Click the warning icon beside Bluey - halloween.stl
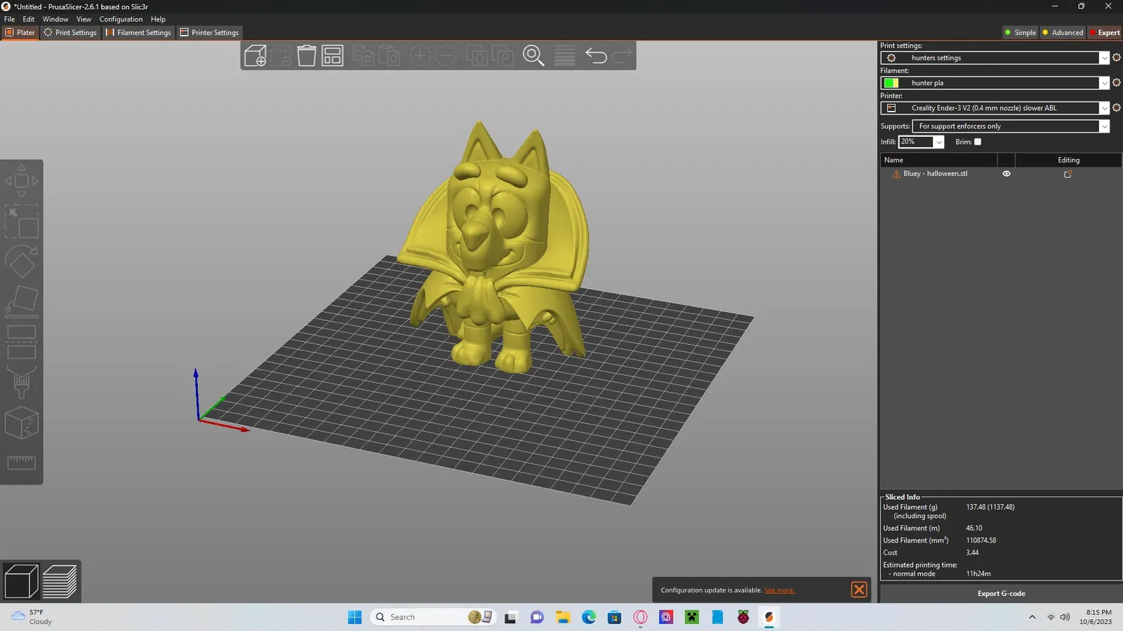Image resolution: width=1123 pixels, height=631 pixels. (896, 174)
